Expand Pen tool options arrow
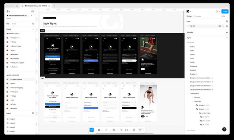The width and height of the screenshot is (234, 140). point(117,130)
